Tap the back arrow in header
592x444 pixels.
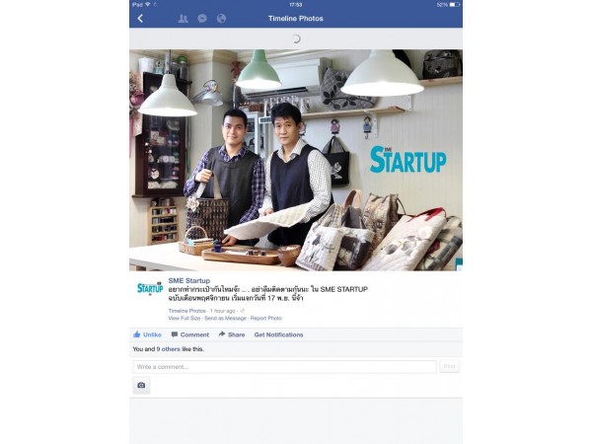click(140, 18)
